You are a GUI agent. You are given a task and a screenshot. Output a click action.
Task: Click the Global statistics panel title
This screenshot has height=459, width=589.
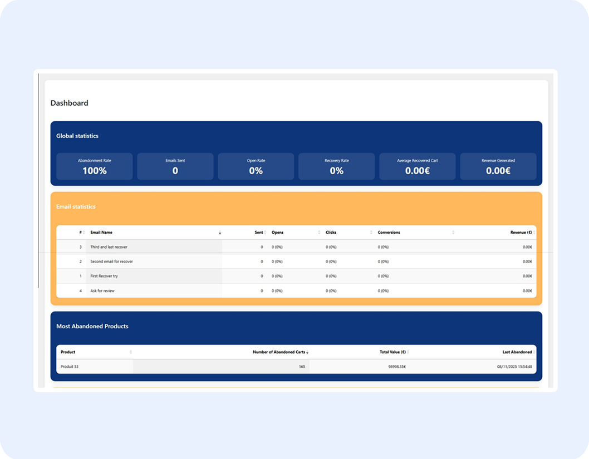[x=77, y=136]
